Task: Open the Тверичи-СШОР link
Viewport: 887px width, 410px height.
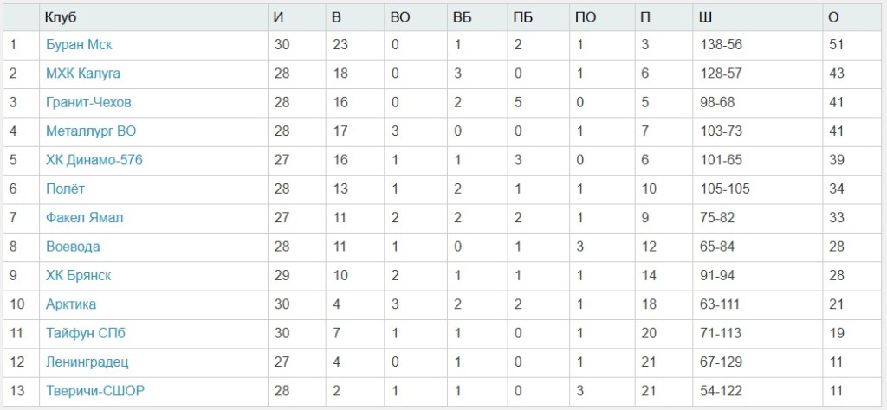Action: point(94,391)
